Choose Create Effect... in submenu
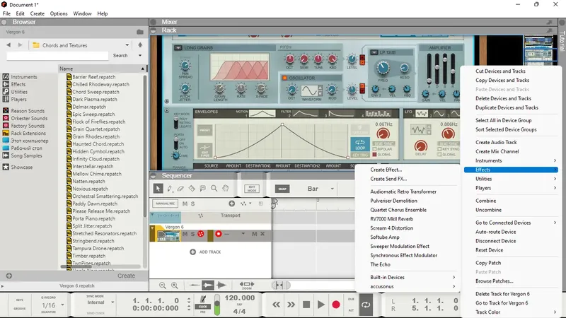 386,170
